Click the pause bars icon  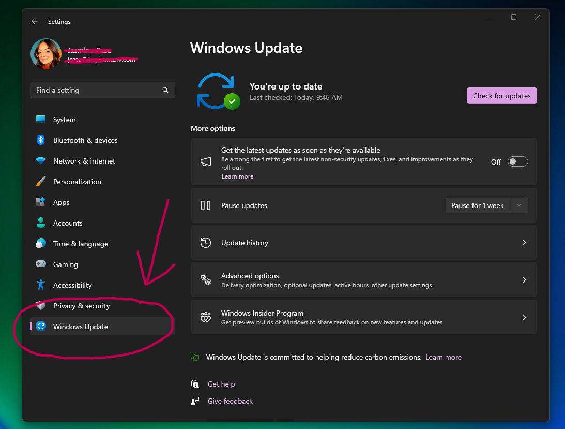click(x=206, y=205)
